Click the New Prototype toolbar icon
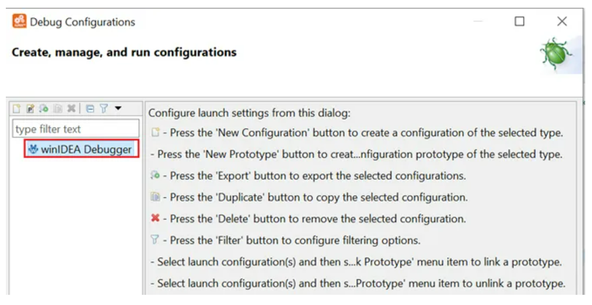 pos(30,109)
